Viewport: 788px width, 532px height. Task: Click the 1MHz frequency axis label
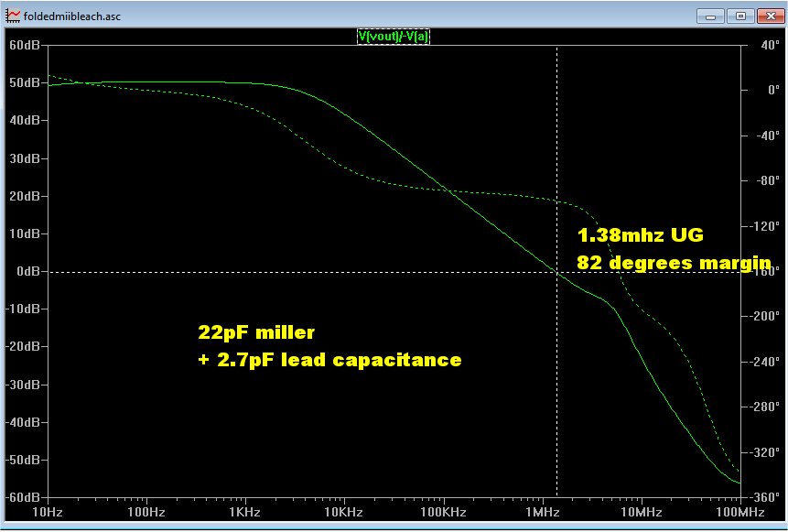(543, 513)
